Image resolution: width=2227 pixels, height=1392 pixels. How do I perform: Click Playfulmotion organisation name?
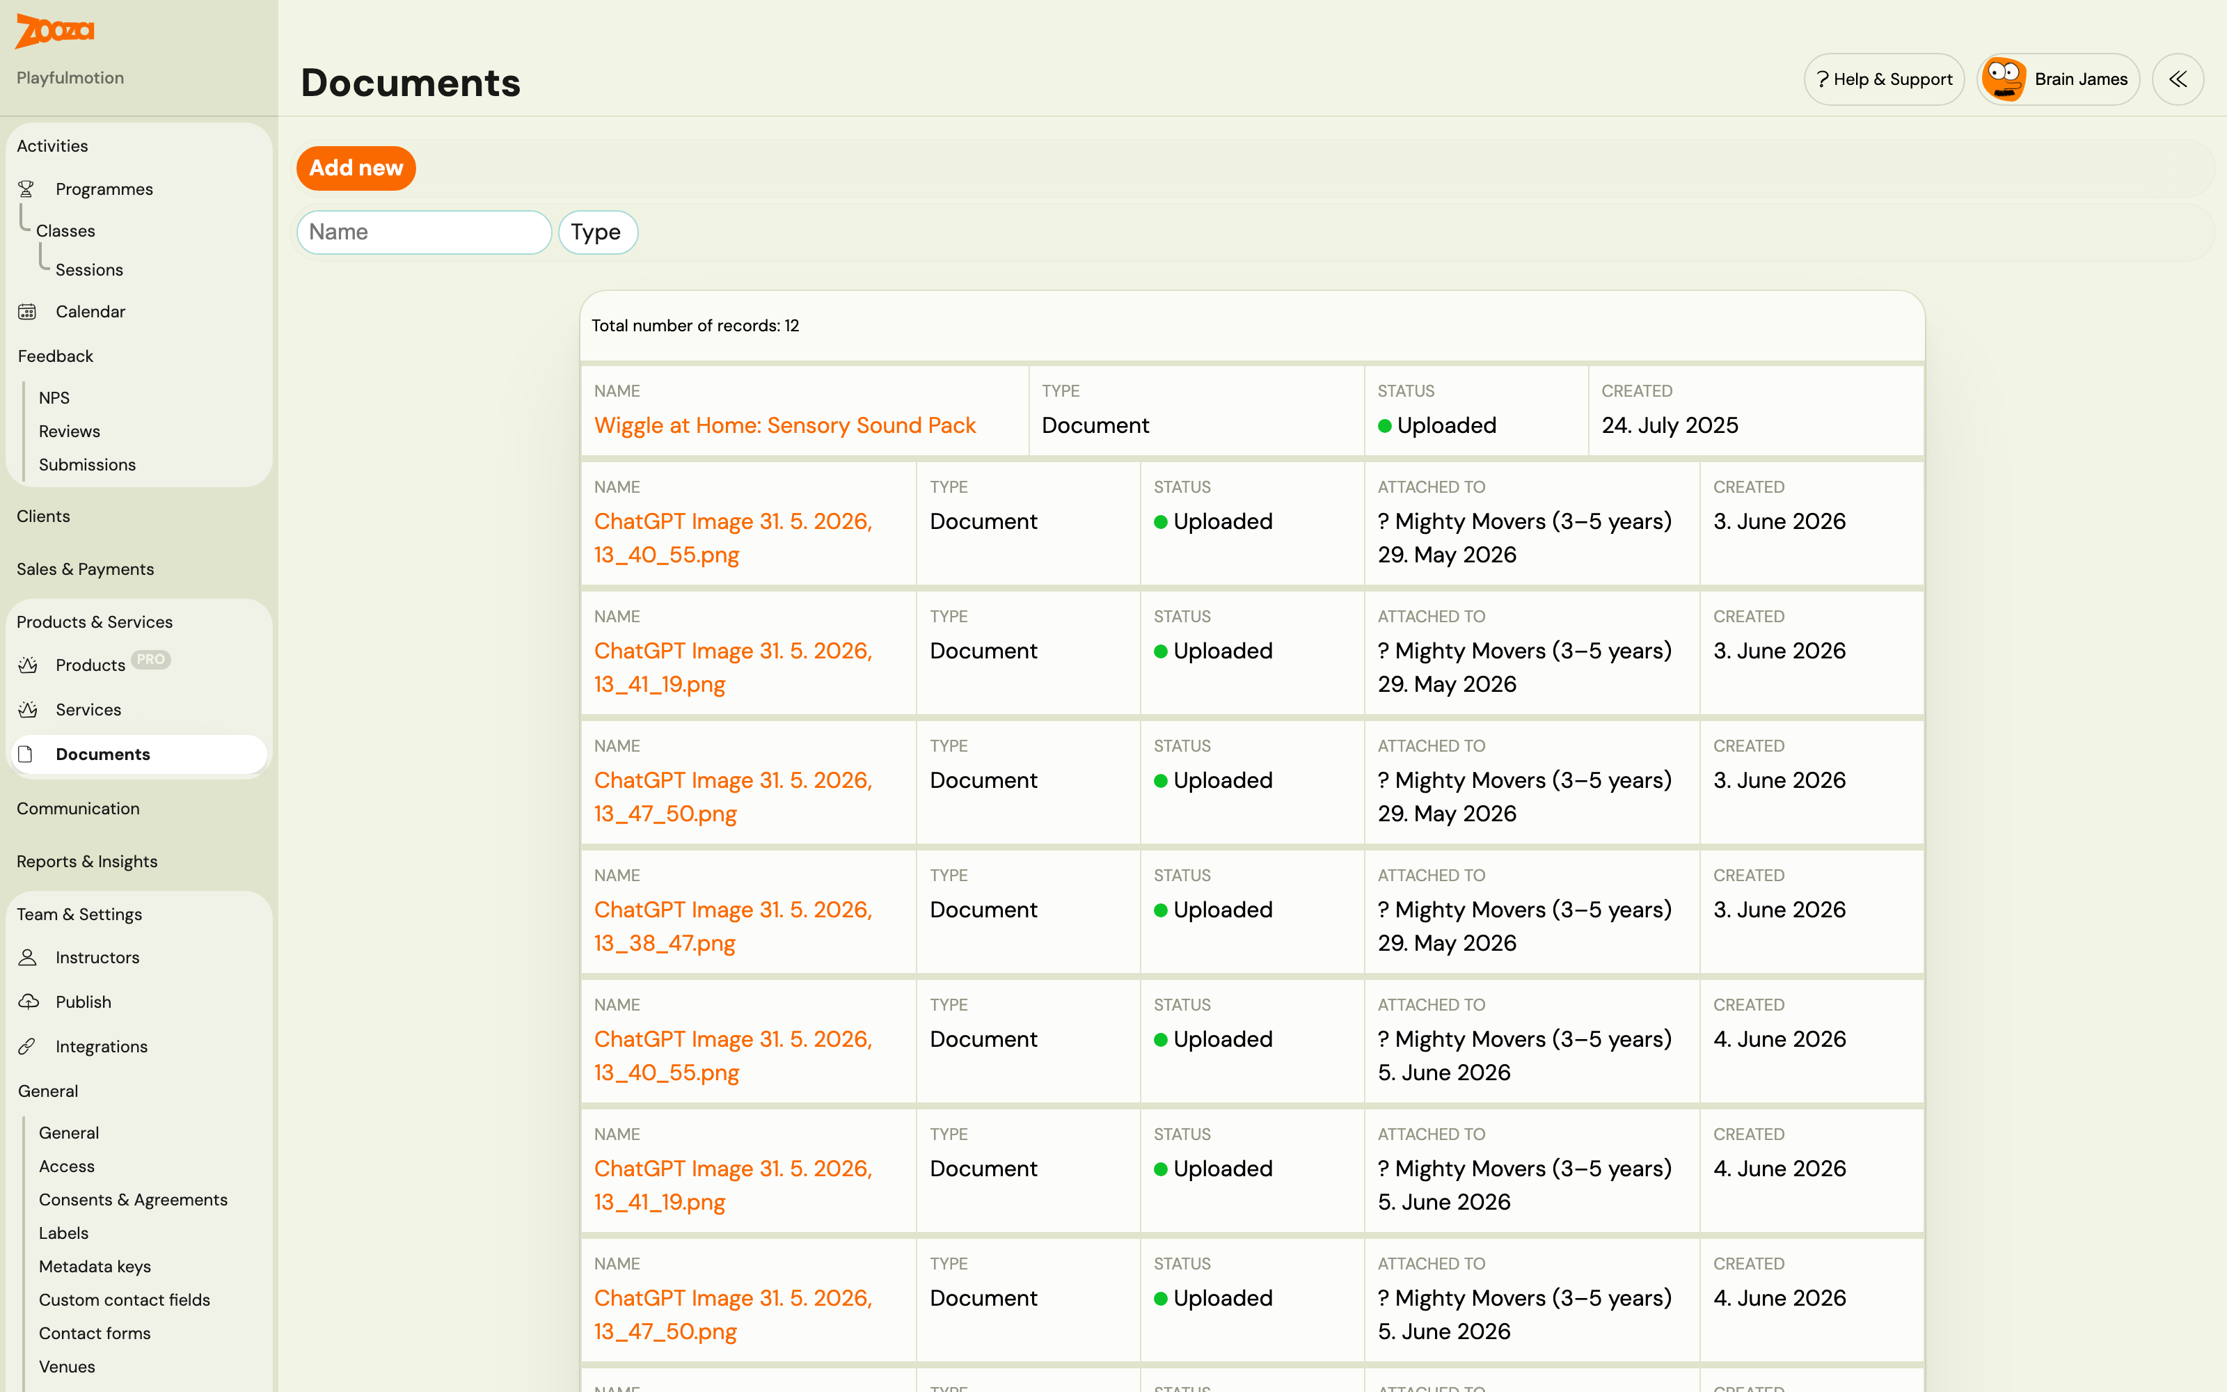[70, 77]
